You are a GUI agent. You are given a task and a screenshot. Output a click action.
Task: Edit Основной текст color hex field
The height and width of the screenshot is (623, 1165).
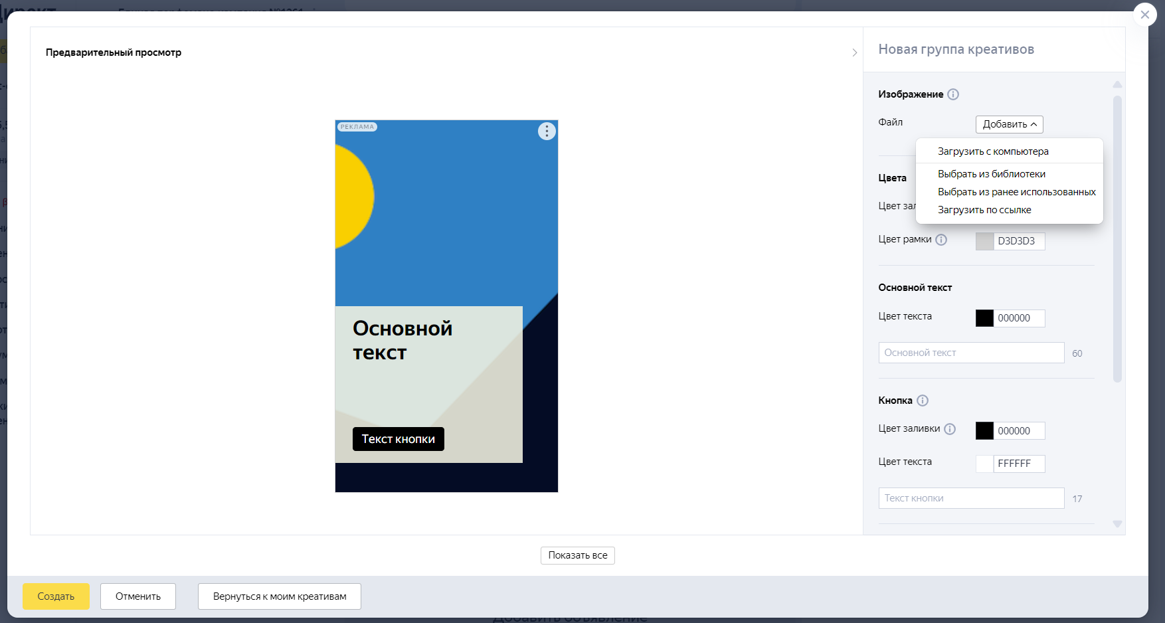[x=1020, y=318]
